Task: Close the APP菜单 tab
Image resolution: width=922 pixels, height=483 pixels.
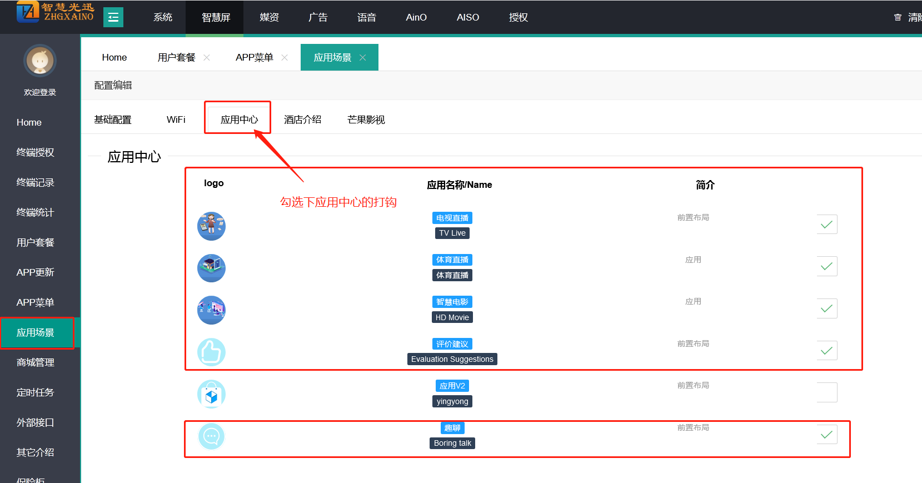Action: (x=285, y=58)
